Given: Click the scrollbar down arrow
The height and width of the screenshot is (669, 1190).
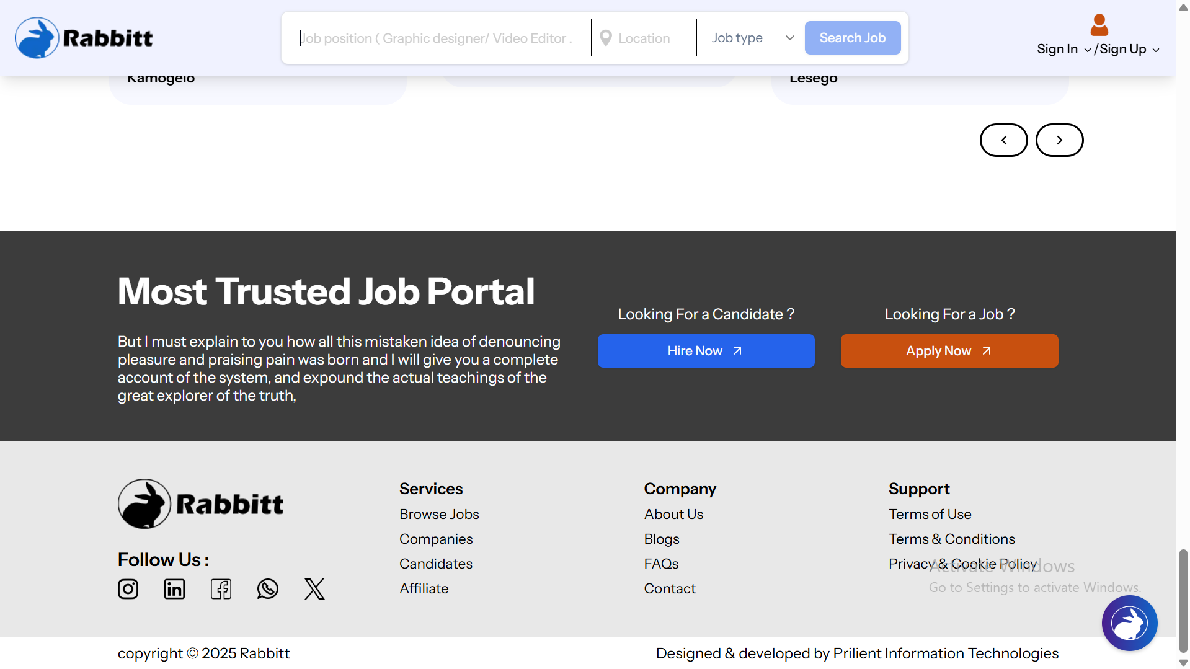Looking at the screenshot, I should [x=1182, y=662].
